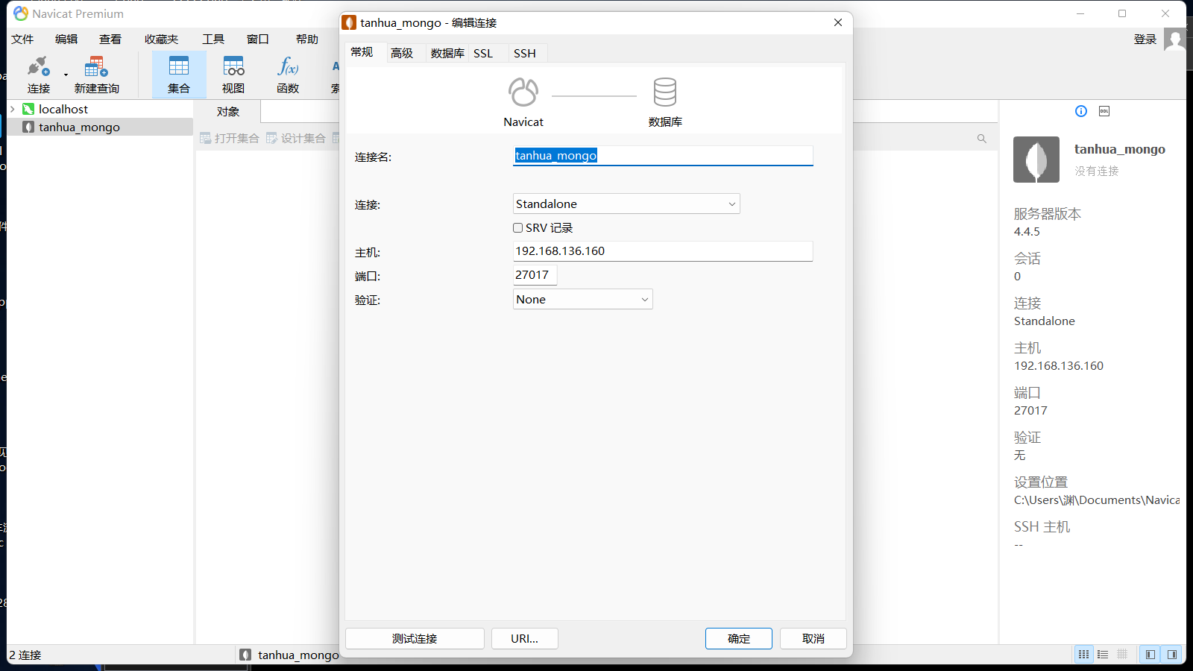
Task: Click the user avatar icon near 登录
Action: [1175, 40]
